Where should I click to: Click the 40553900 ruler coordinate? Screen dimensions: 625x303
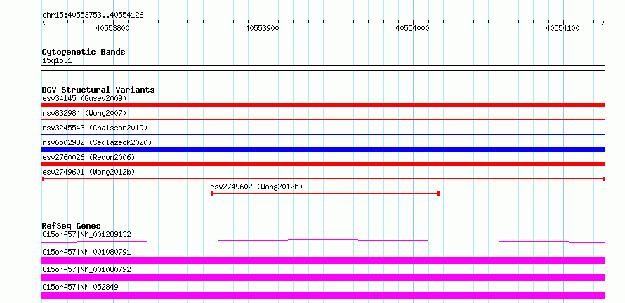coord(262,28)
